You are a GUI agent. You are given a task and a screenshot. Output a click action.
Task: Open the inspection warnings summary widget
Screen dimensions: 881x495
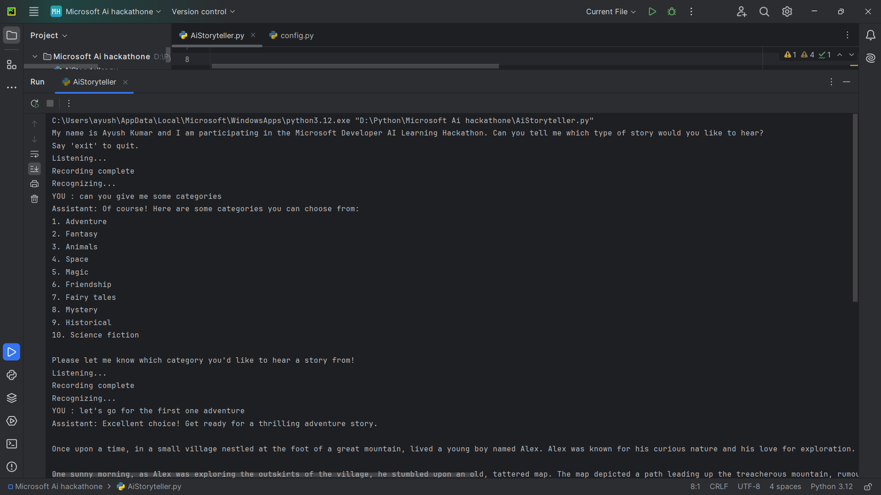808,55
